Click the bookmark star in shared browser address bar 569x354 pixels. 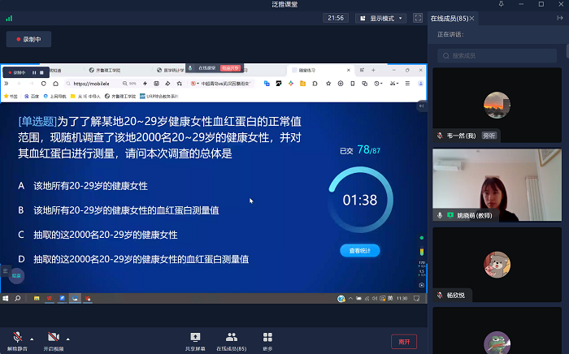tap(180, 84)
